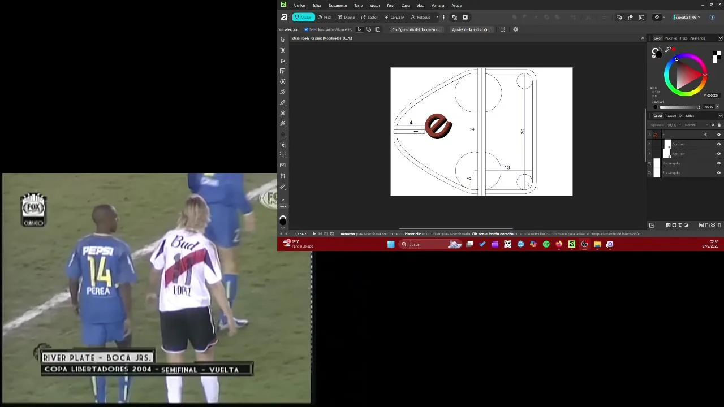Switch to the Estilos tab
724x407 pixels.
click(x=689, y=116)
